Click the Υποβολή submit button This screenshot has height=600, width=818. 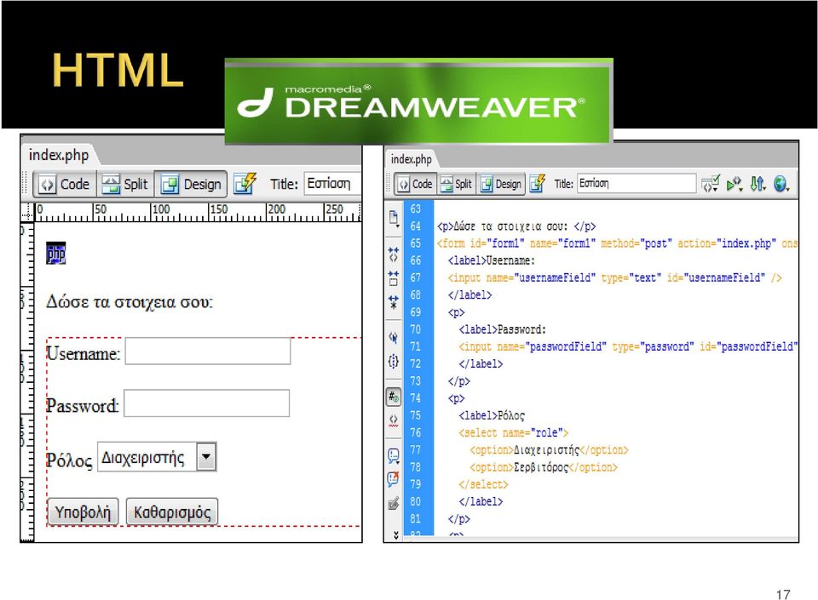pos(83,512)
